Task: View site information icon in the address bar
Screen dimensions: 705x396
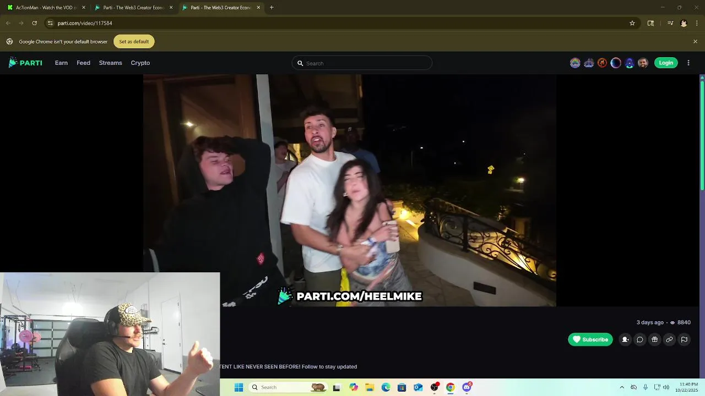Action: 50,23
